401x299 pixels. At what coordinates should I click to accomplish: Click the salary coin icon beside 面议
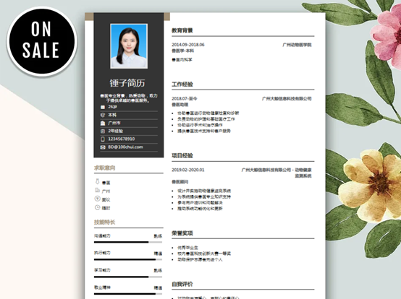pos(97,199)
